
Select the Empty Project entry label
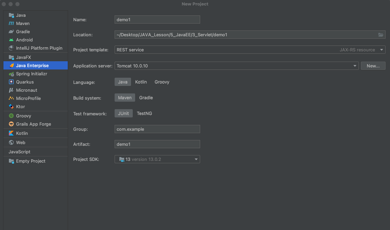[x=30, y=161]
